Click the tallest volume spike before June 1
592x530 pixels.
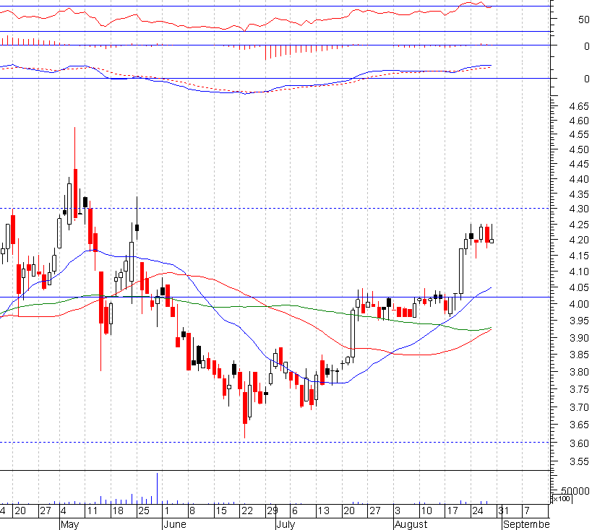[x=157, y=488]
